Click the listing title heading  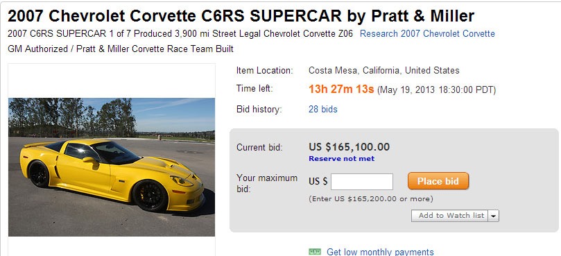pyautogui.click(x=241, y=16)
